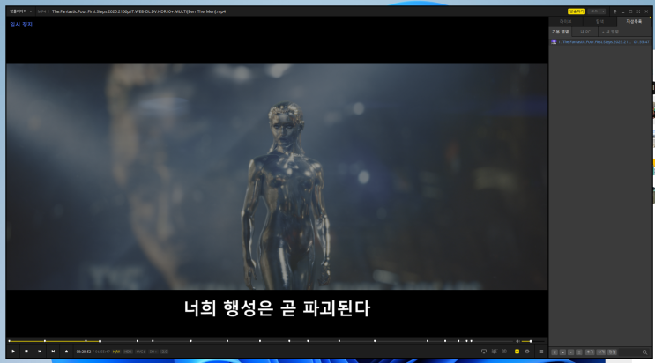The width and height of the screenshot is (655, 363).
Task: Click the Open/Eject file icon
Action: click(66, 352)
